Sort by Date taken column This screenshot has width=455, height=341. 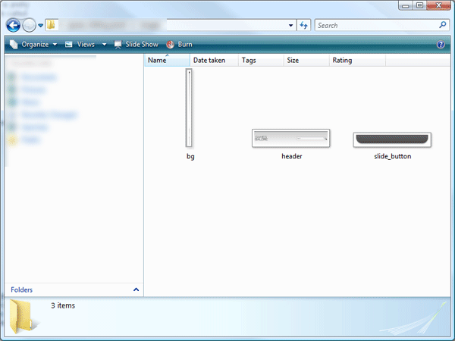coord(214,60)
